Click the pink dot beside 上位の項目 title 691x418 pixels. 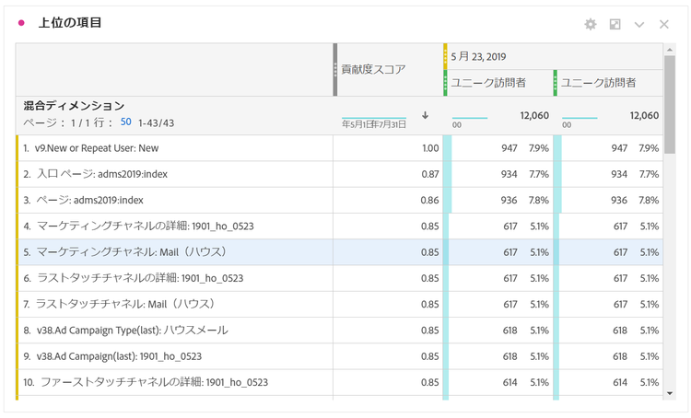[22, 23]
